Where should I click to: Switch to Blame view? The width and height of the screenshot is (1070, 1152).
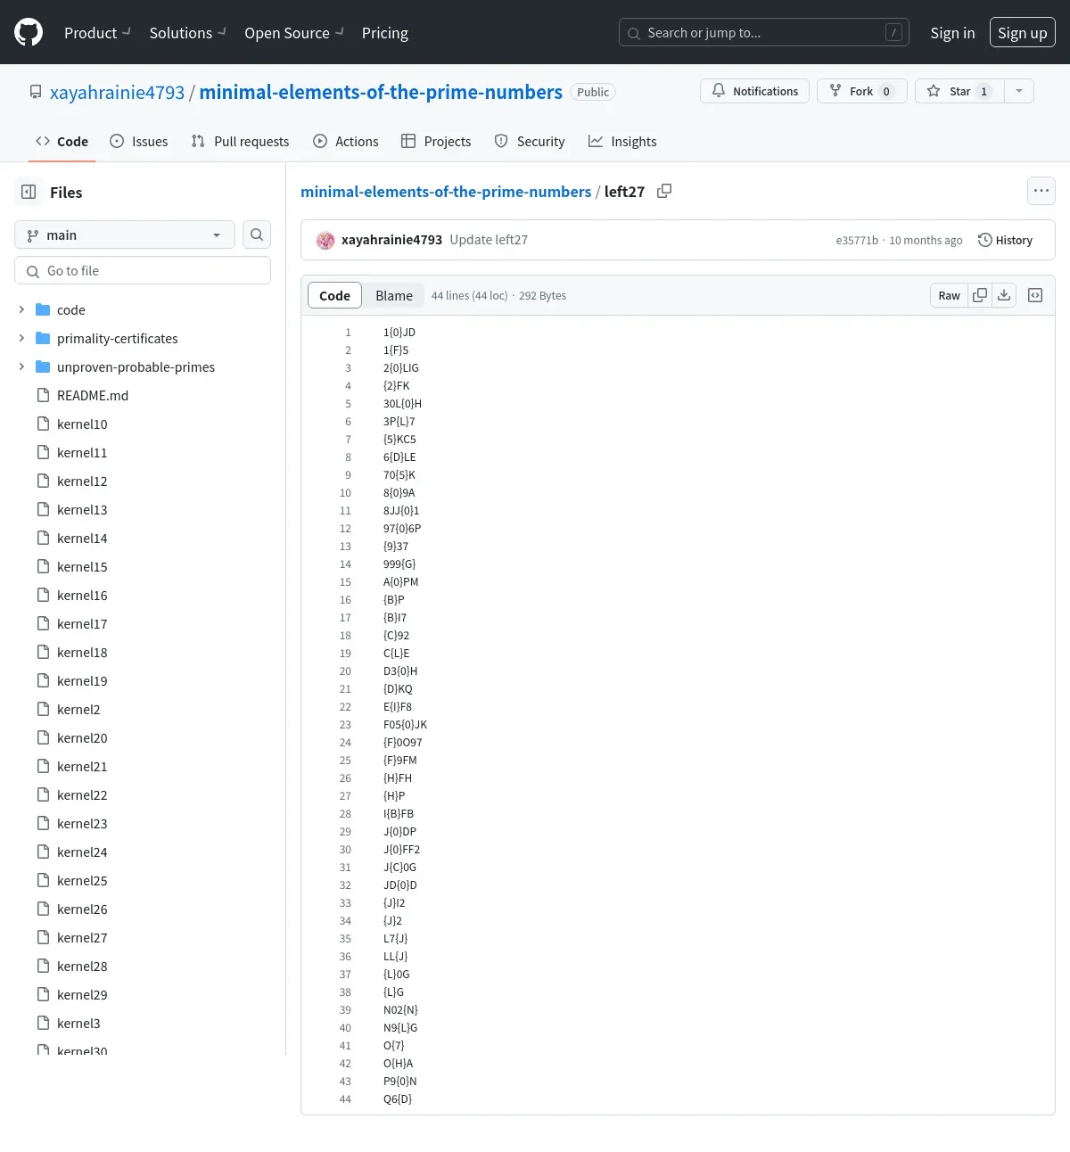click(x=394, y=295)
